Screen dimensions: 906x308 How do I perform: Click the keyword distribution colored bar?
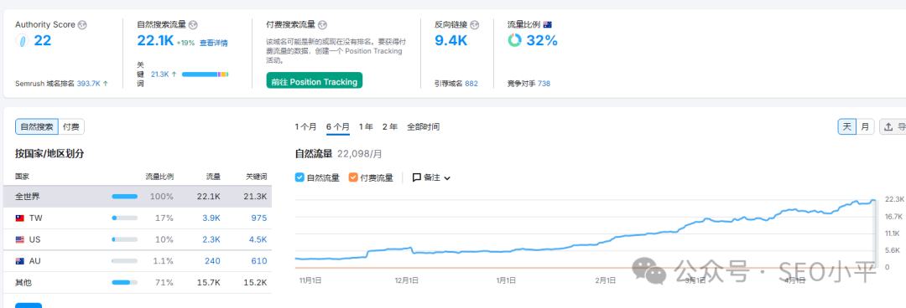[206, 74]
